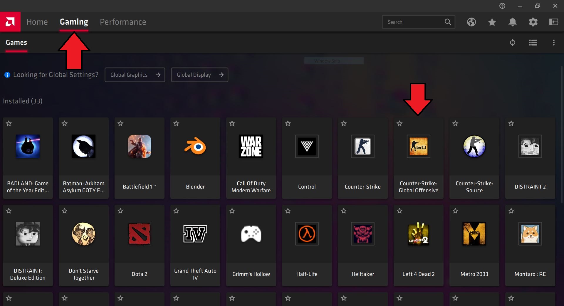This screenshot has width=564, height=306.
Task: Star Counter-Strike: Global Offensive as favorite
Action: tap(399, 124)
